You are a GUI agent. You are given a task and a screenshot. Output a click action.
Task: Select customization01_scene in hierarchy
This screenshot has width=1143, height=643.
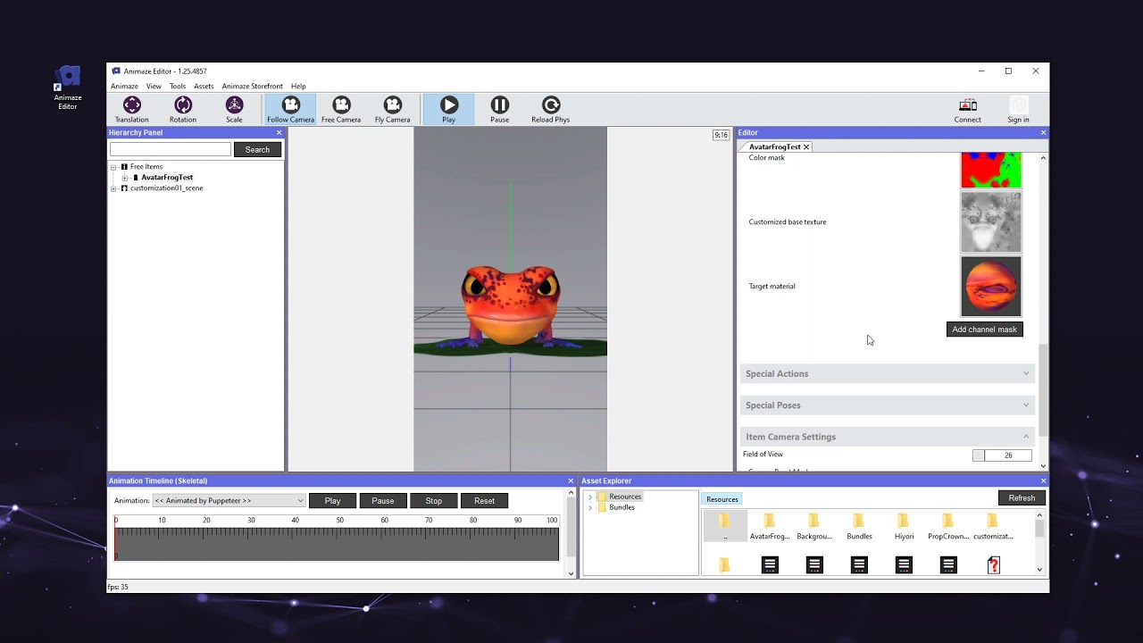point(166,188)
